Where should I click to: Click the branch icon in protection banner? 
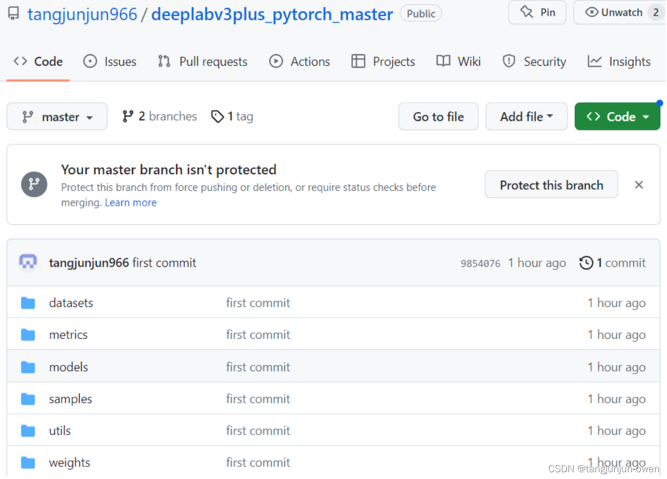click(x=34, y=184)
